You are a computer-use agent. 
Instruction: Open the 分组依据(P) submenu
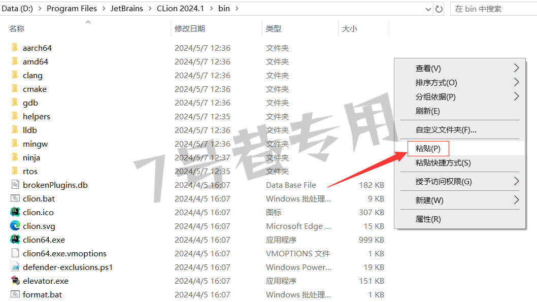pos(460,97)
